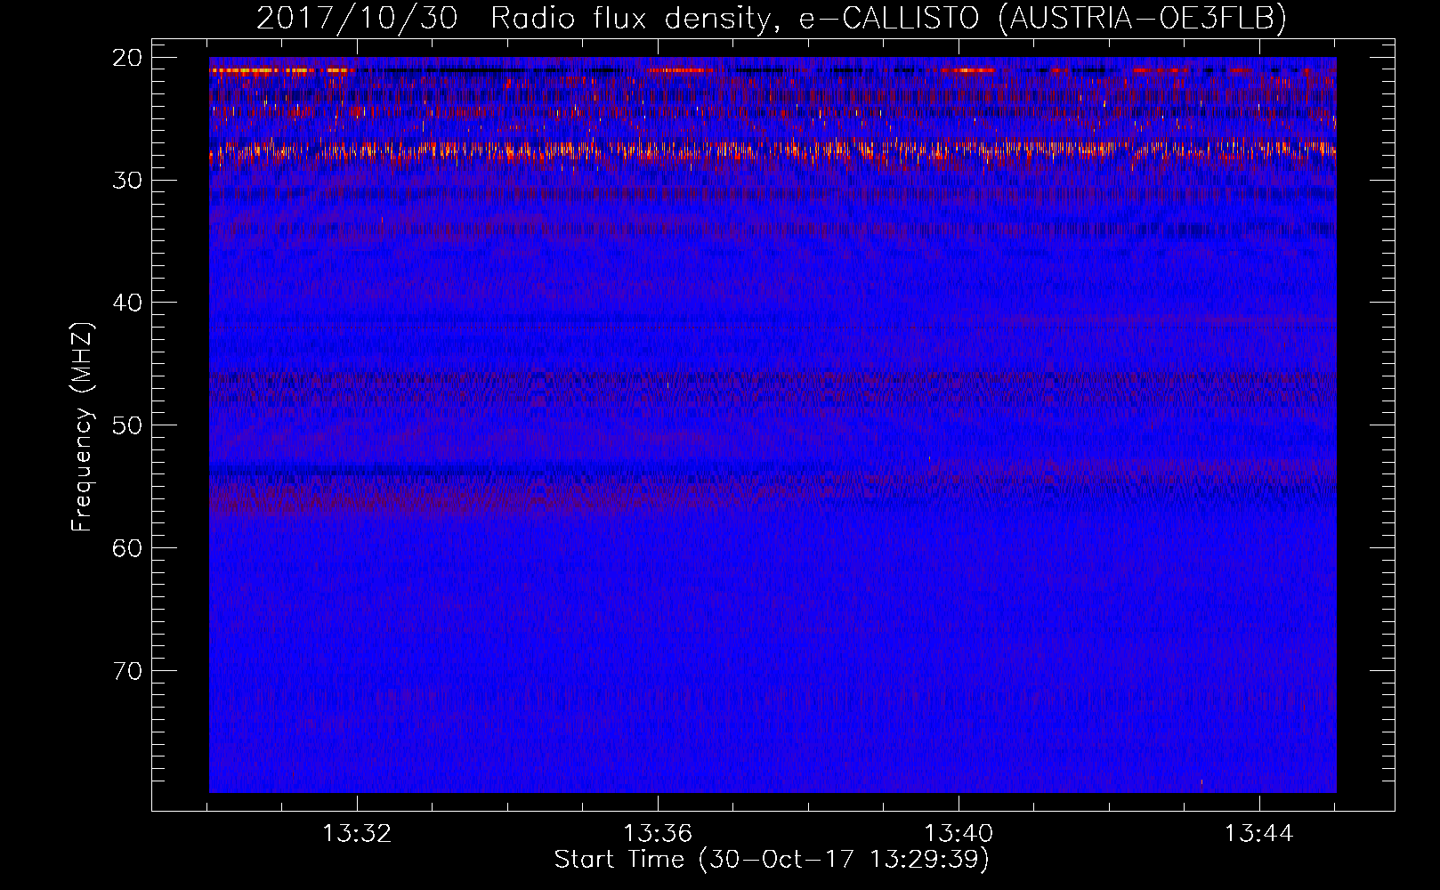This screenshot has width=1440, height=890.
Task: Click the station name '(AUSTRIA-OE3FLB)'
Action: click(1143, 18)
